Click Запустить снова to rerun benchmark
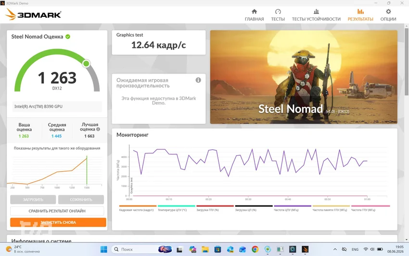The width and height of the screenshot is (409, 256). (58, 222)
